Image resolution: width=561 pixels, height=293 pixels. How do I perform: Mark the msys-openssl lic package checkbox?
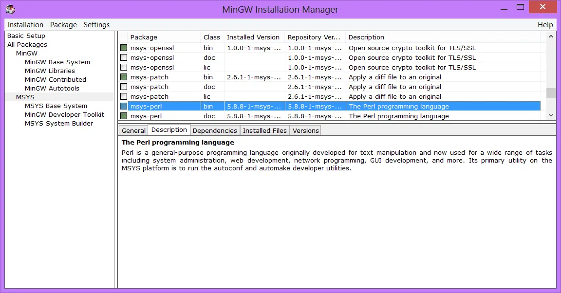tap(124, 67)
